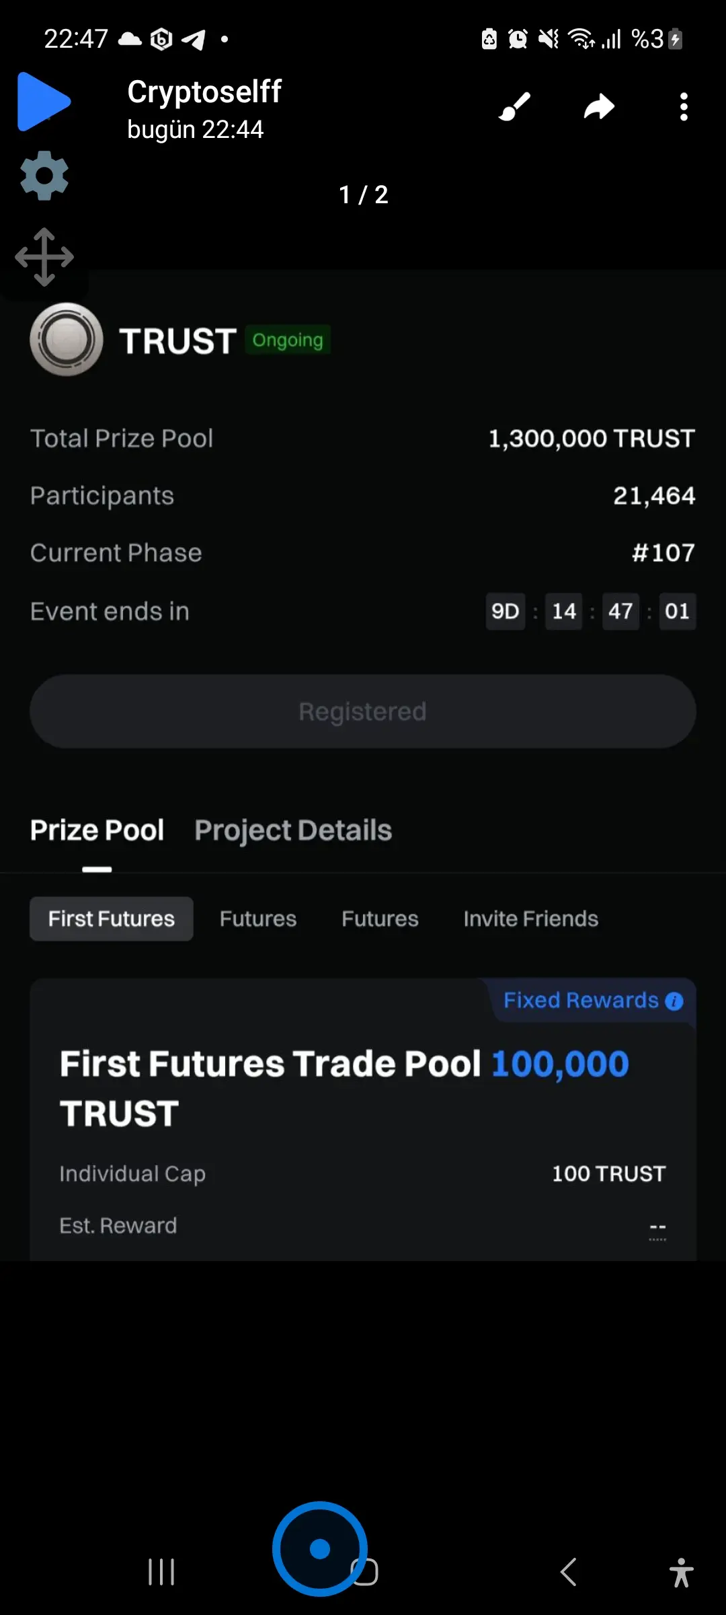726x1615 pixels.
Task: Tap the Fixed Rewards info icon
Action: point(674,1001)
